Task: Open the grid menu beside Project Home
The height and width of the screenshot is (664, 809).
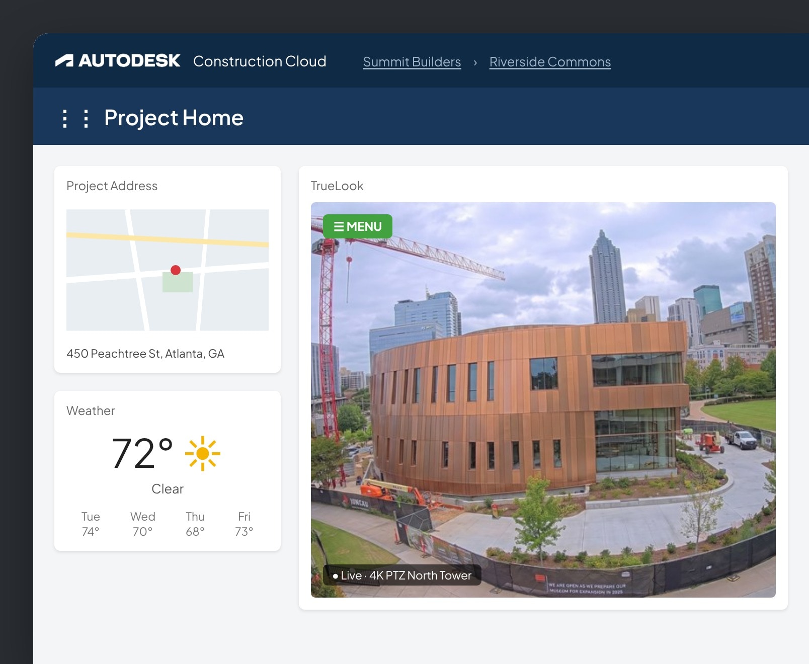Action: (x=75, y=119)
